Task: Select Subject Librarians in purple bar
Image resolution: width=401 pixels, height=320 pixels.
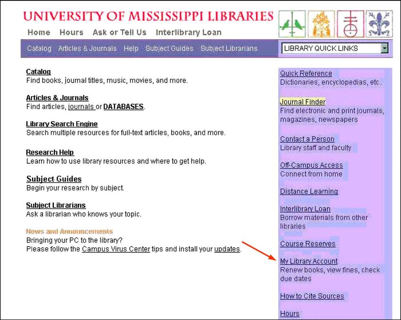Action: point(229,48)
